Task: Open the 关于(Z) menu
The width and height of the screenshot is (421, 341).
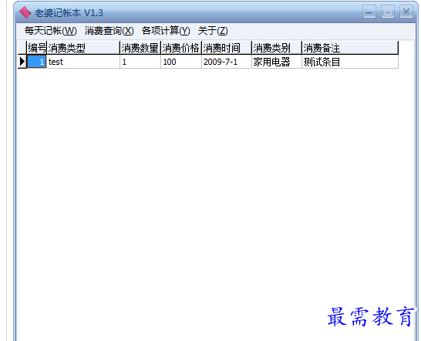Action: pyautogui.click(x=213, y=31)
